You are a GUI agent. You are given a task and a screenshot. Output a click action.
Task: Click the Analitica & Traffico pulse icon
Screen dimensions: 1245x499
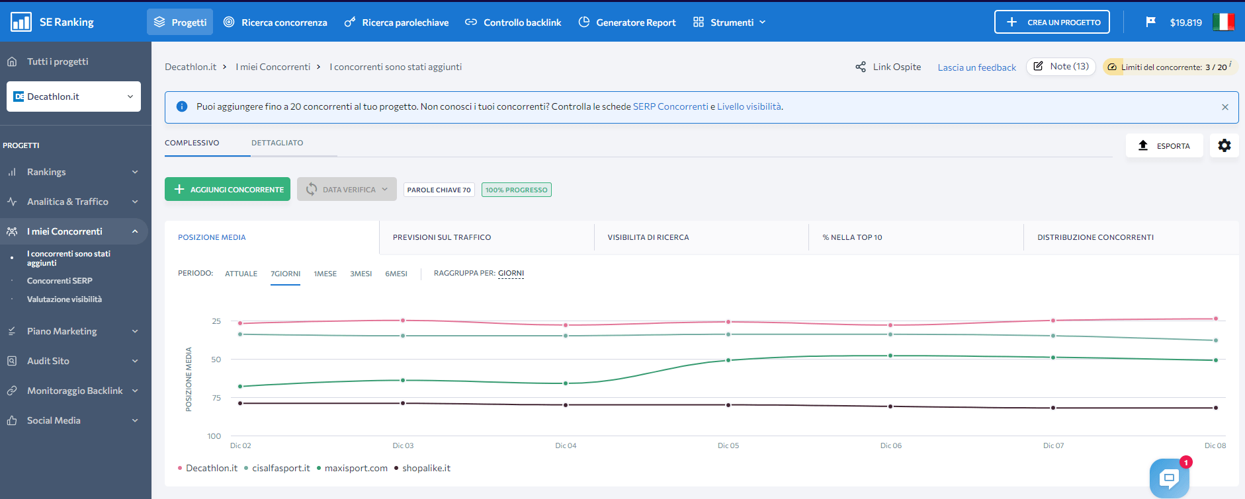point(12,202)
